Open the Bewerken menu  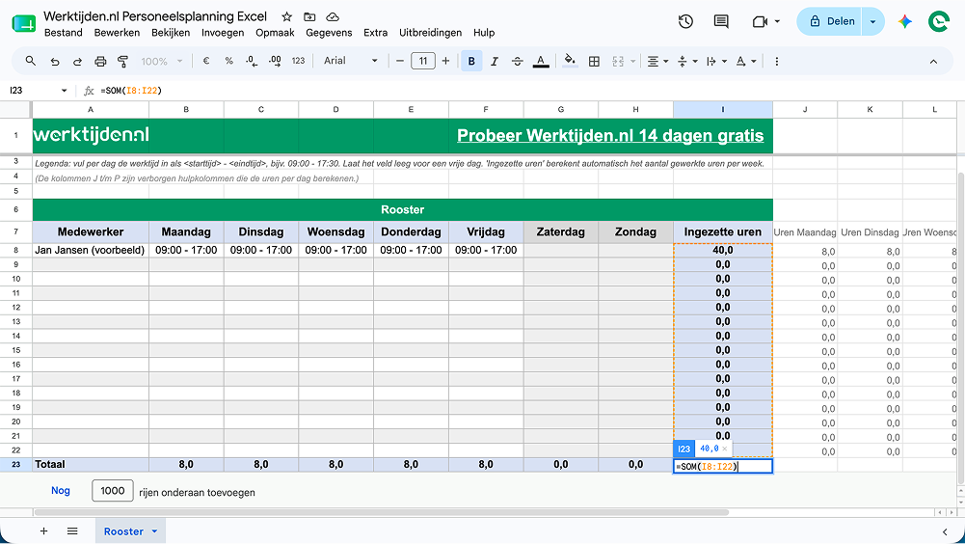click(x=117, y=33)
